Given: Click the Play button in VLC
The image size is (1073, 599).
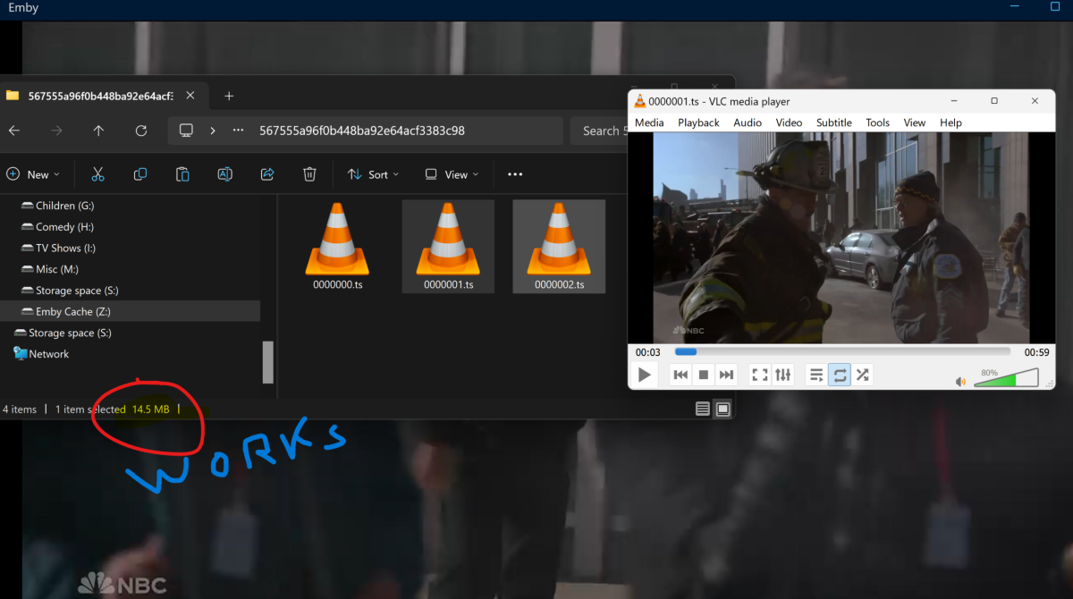Looking at the screenshot, I should coord(644,375).
